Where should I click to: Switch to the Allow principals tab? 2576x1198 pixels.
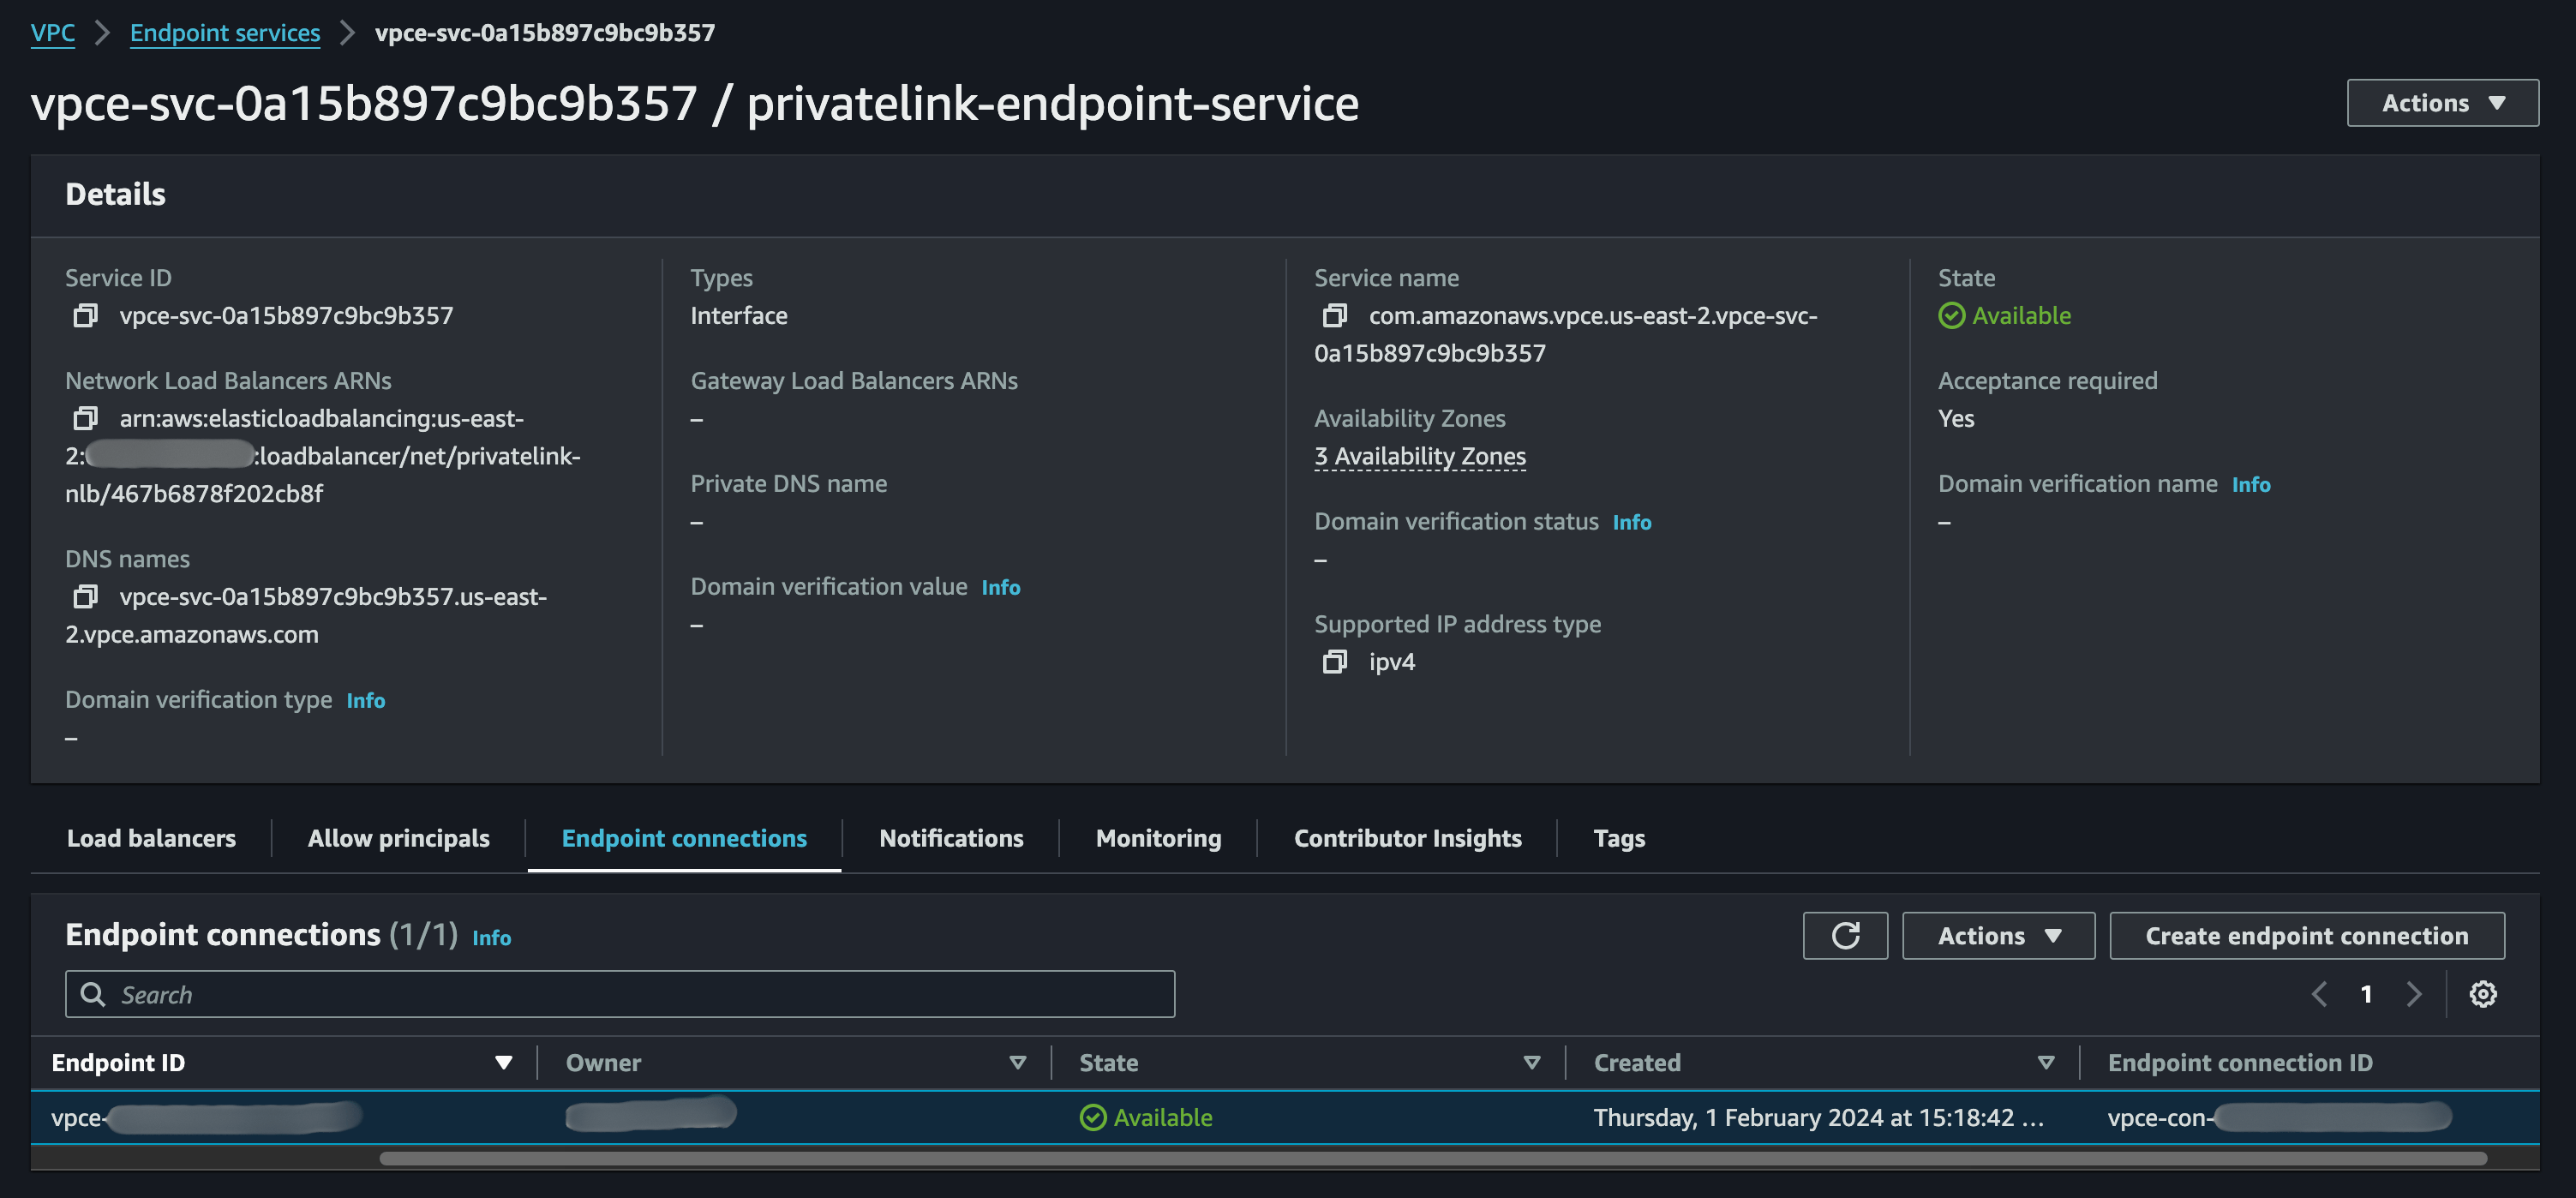[x=398, y=838]
